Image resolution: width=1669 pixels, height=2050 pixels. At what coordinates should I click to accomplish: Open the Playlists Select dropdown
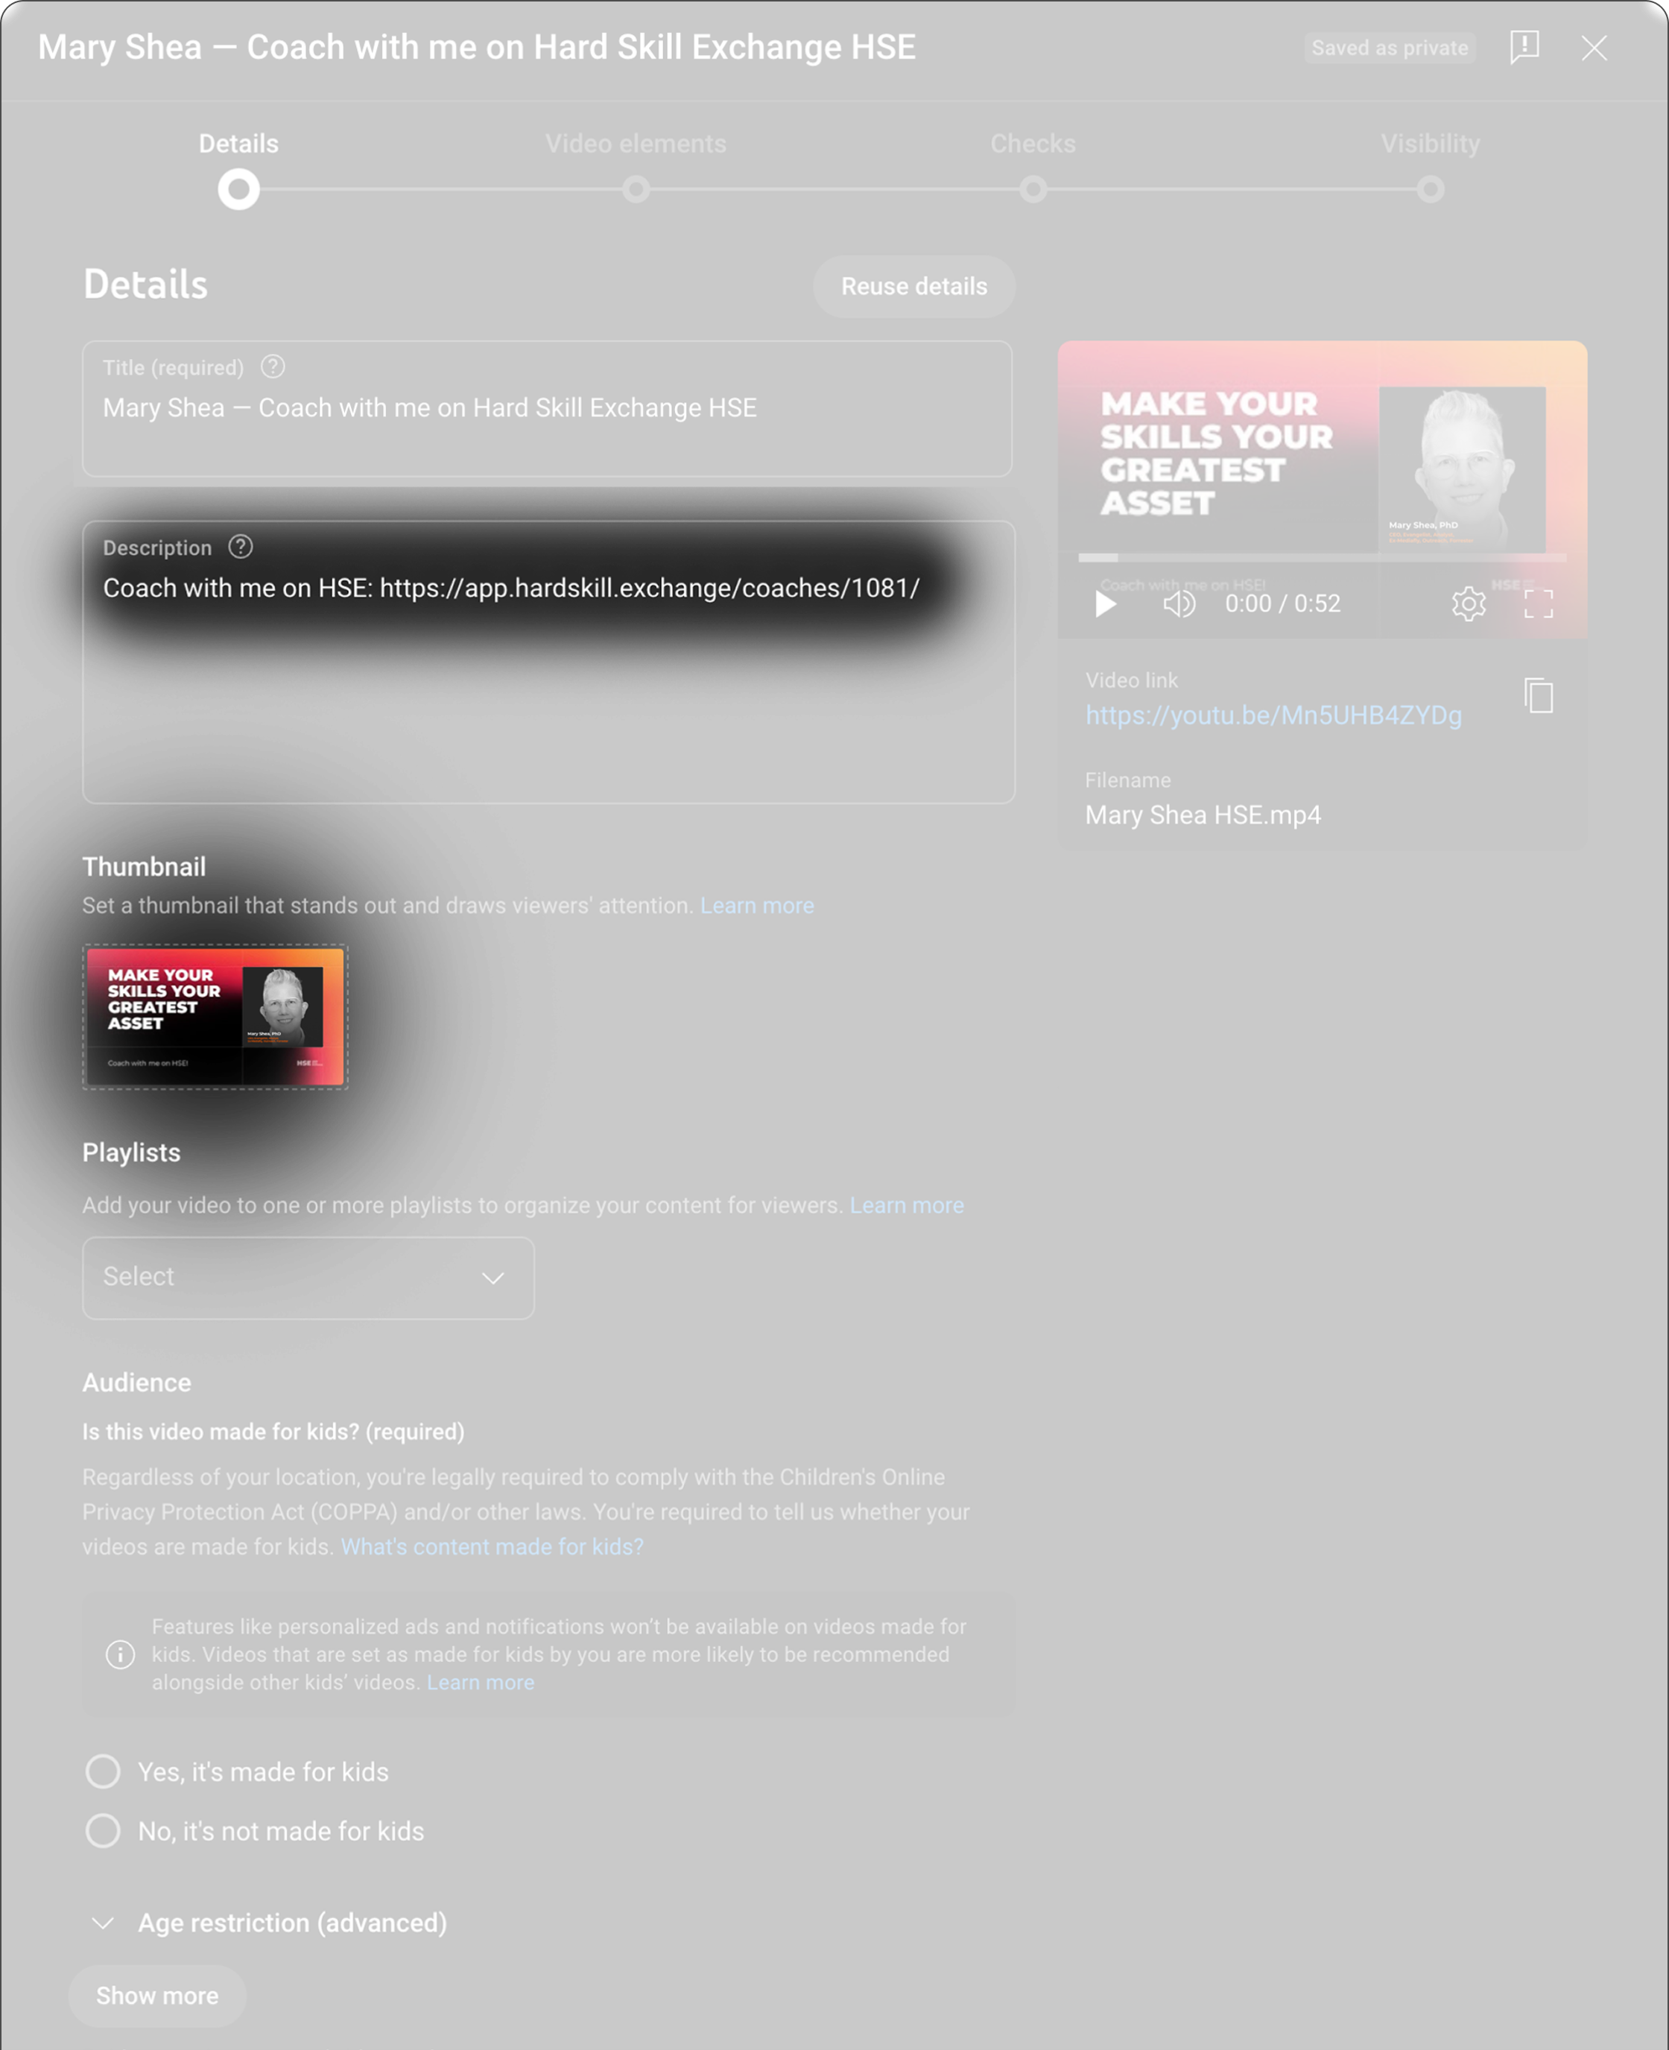pyautogui.click(x=308, y=1278)
